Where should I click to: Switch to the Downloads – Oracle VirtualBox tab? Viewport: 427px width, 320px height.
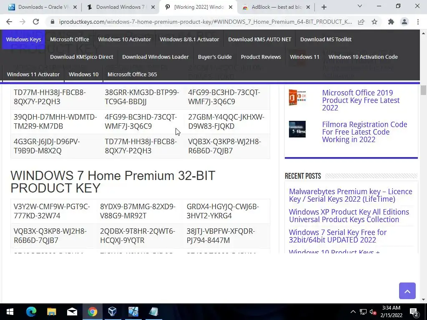pyautogui.click(x=43, y=7)
